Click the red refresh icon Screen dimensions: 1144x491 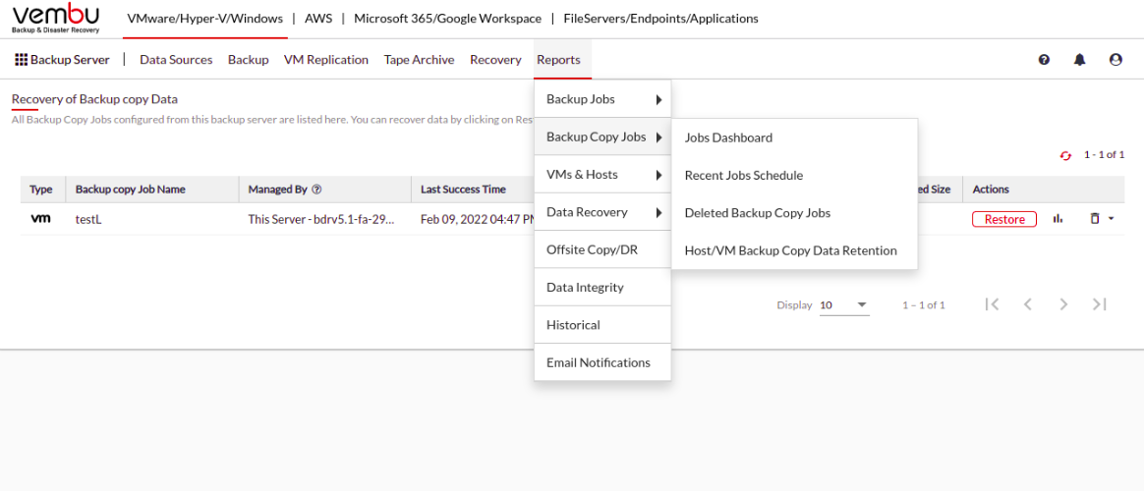pyautogui.click(x=1066, y=155)
